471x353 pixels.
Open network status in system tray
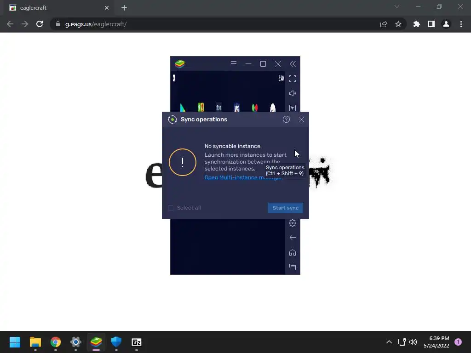402,342
